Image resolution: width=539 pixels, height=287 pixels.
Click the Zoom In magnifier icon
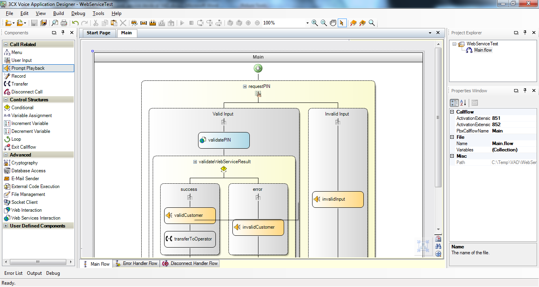point(314,23)
